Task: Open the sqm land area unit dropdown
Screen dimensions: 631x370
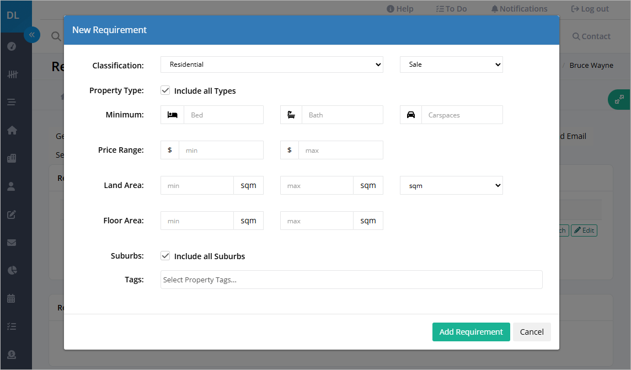Action: pyautogui.click(x=451, y=185)
